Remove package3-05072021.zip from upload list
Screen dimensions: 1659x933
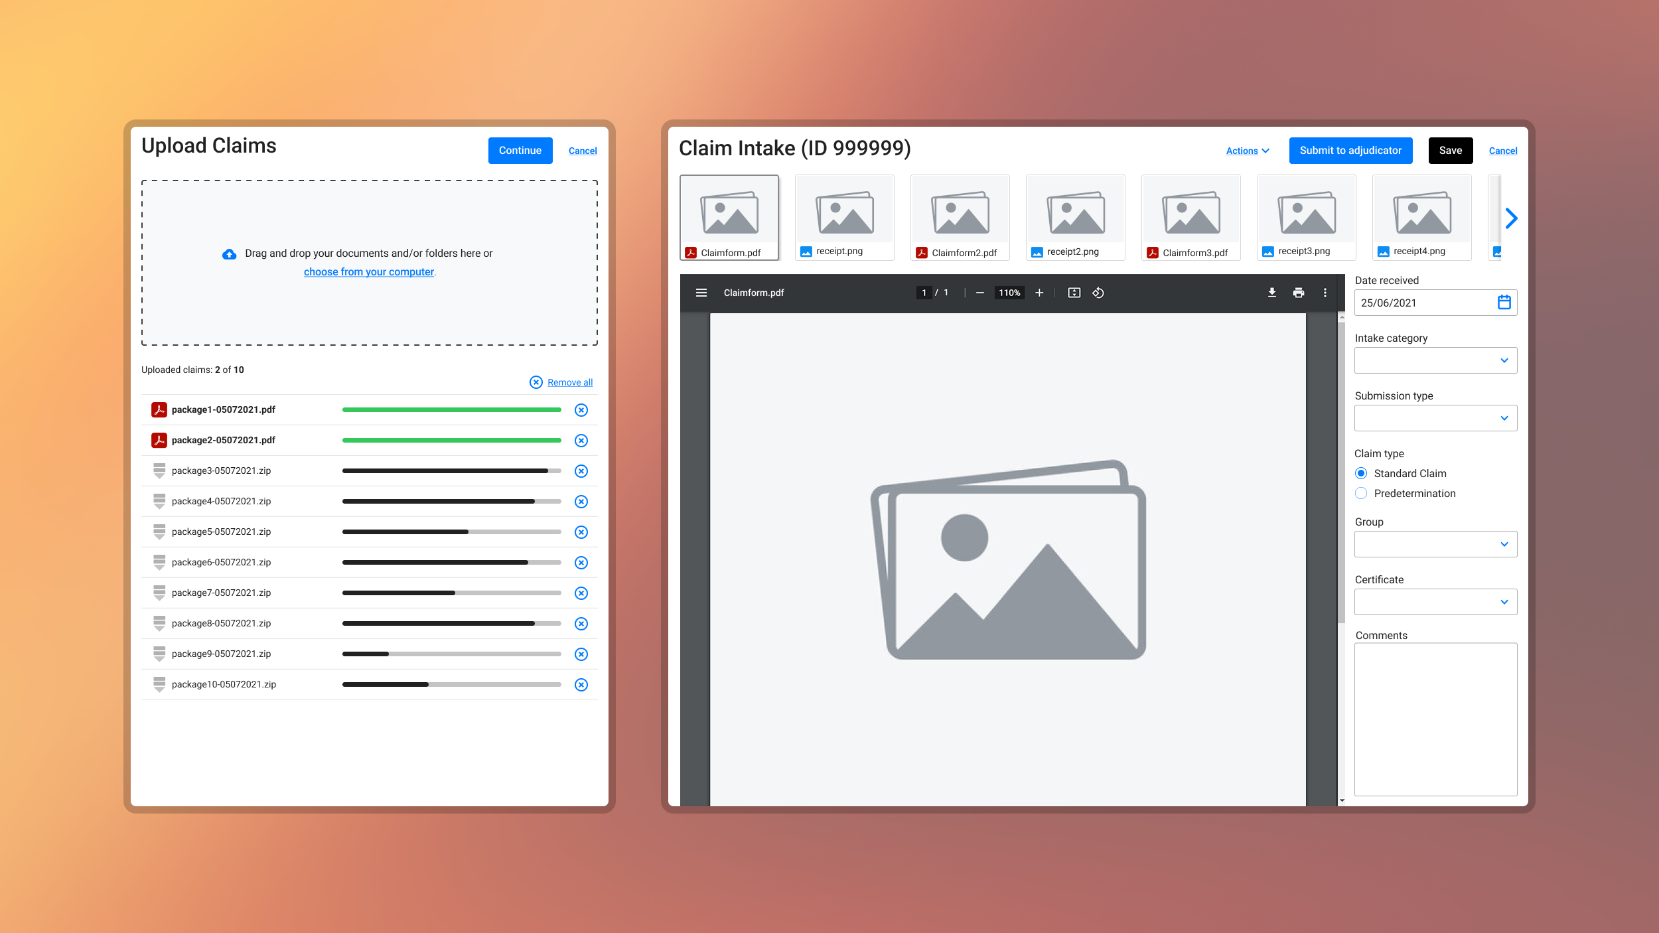[x=581, y=471]
